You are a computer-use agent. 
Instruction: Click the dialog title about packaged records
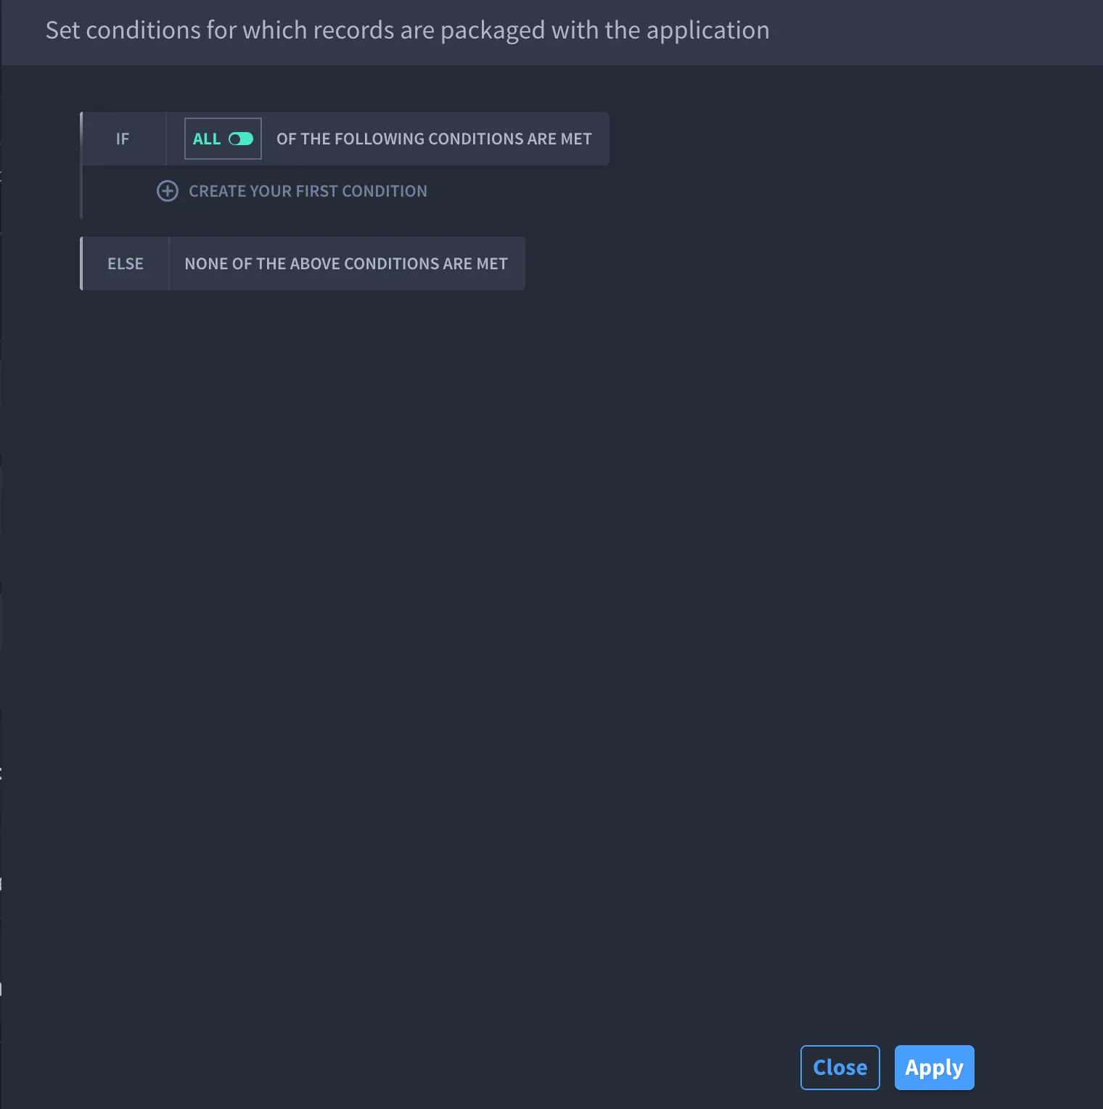(x=407, y=30)
